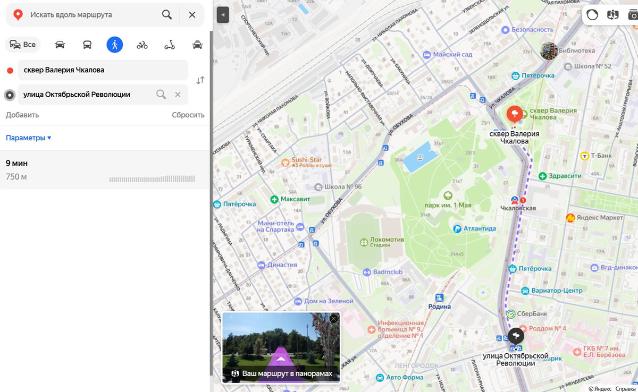Switch to the bicycle route mode

tap(142, 45)
